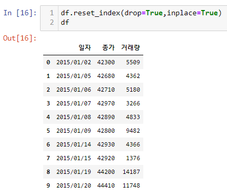
Task: Click closing price 42930
Action: point(106,144)
